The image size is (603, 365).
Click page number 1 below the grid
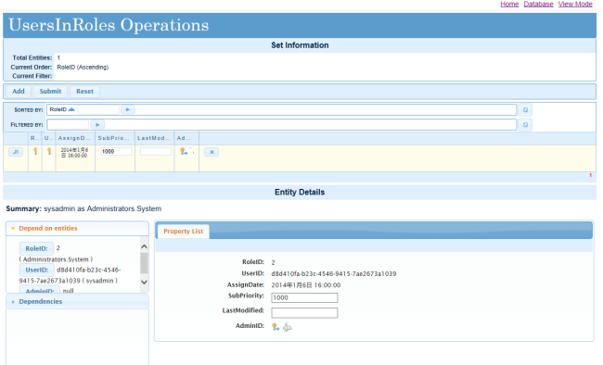(590, 175)
